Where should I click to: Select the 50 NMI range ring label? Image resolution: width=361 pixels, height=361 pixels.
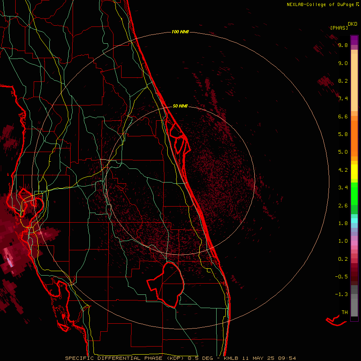tap(180, 106)
